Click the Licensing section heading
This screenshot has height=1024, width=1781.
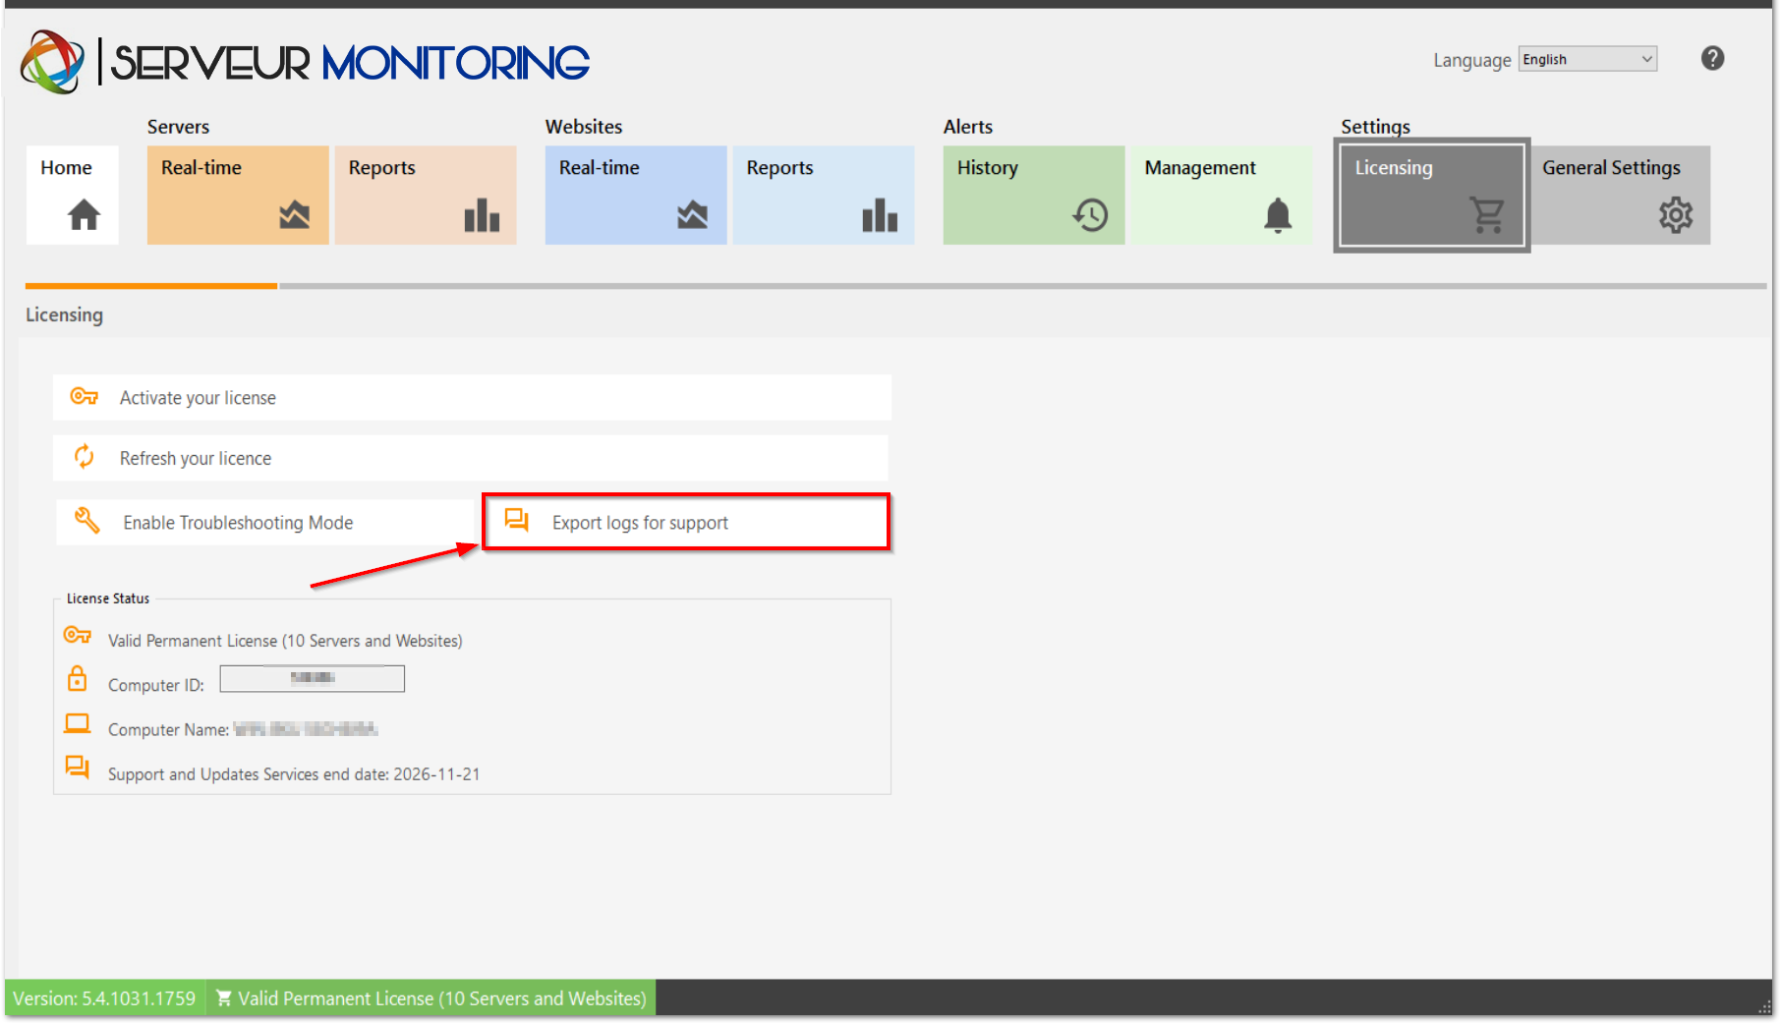pyautogui.click(x=64, y=314)
